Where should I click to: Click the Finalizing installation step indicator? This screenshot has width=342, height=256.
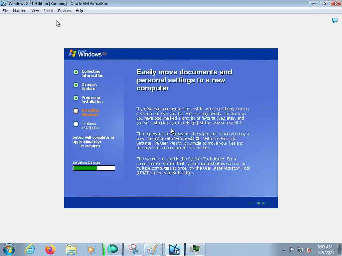(x=76, y=124)
